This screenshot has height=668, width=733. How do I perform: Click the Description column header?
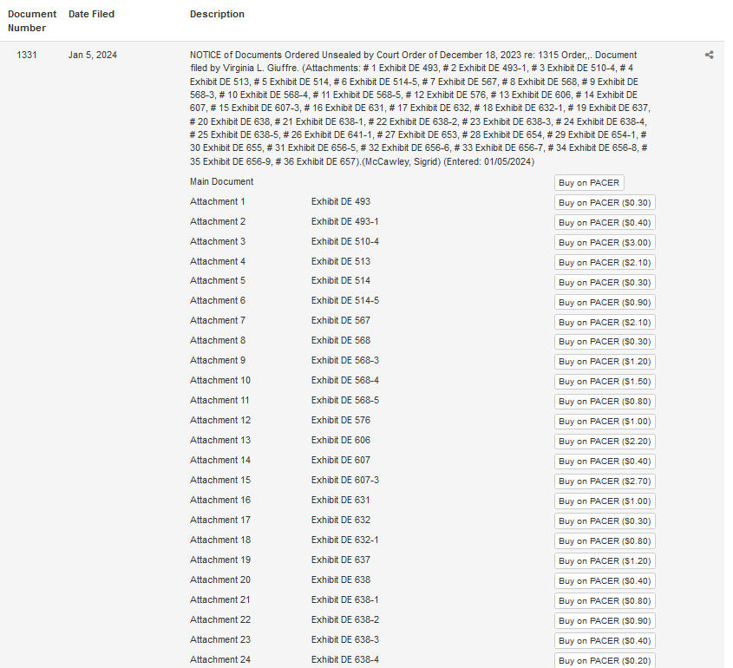pos(217,14)
